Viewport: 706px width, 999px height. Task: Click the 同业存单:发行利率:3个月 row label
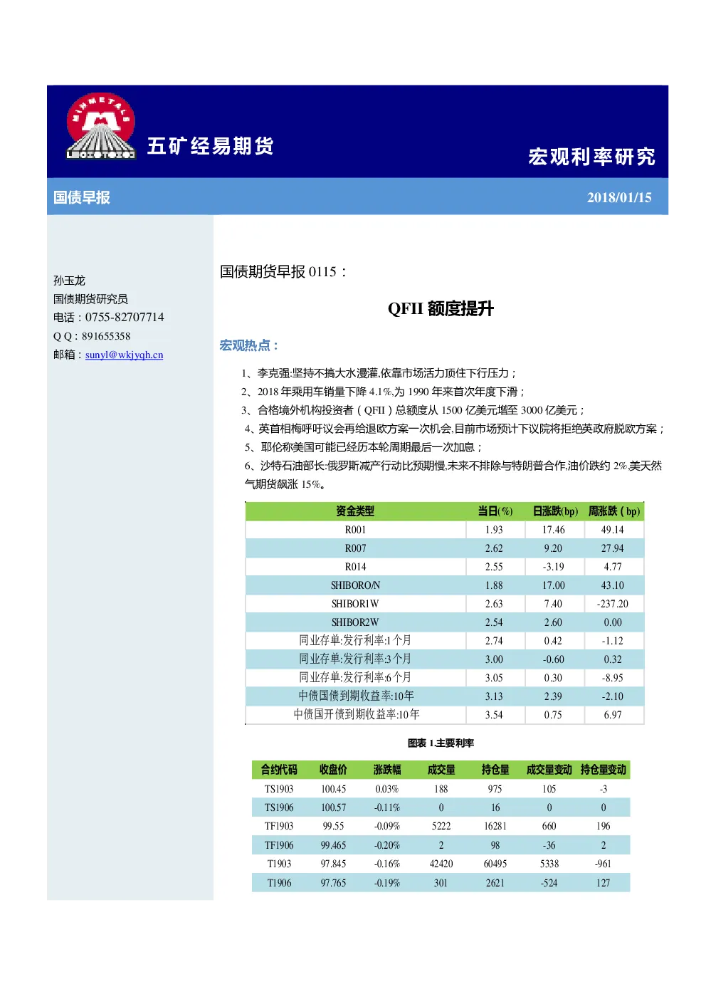point(355,659)
